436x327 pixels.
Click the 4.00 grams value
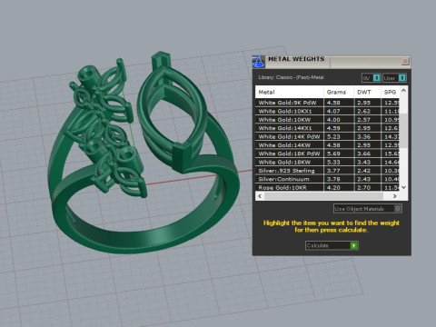pos(333,120)
